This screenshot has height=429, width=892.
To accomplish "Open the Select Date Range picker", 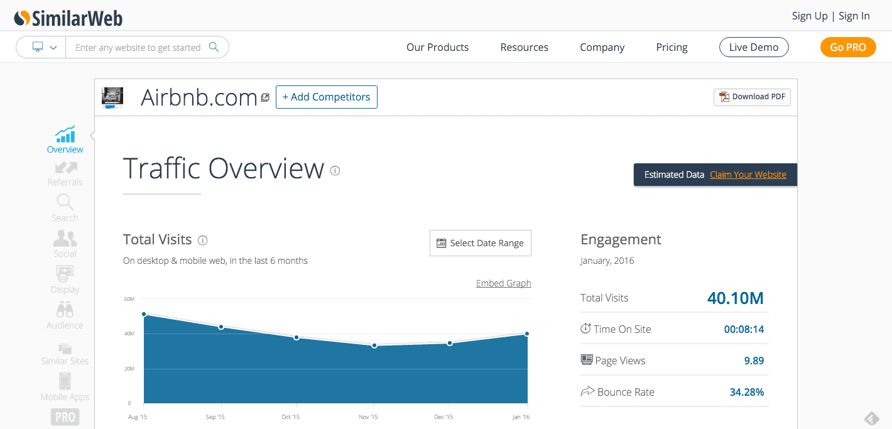I will tap(481, 243).
